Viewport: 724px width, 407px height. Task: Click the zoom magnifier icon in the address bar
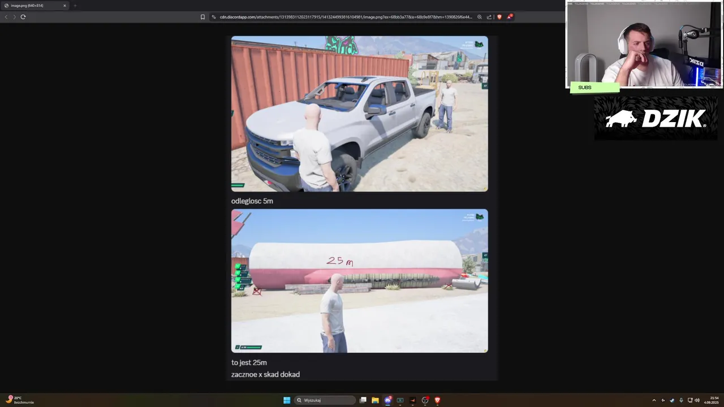(x=480, y=17)
